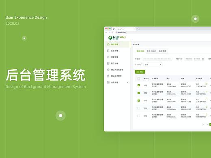Screen dimensions: 211x158
Task: Uncheck the first row's green checkbox
Action: [139, 85]
